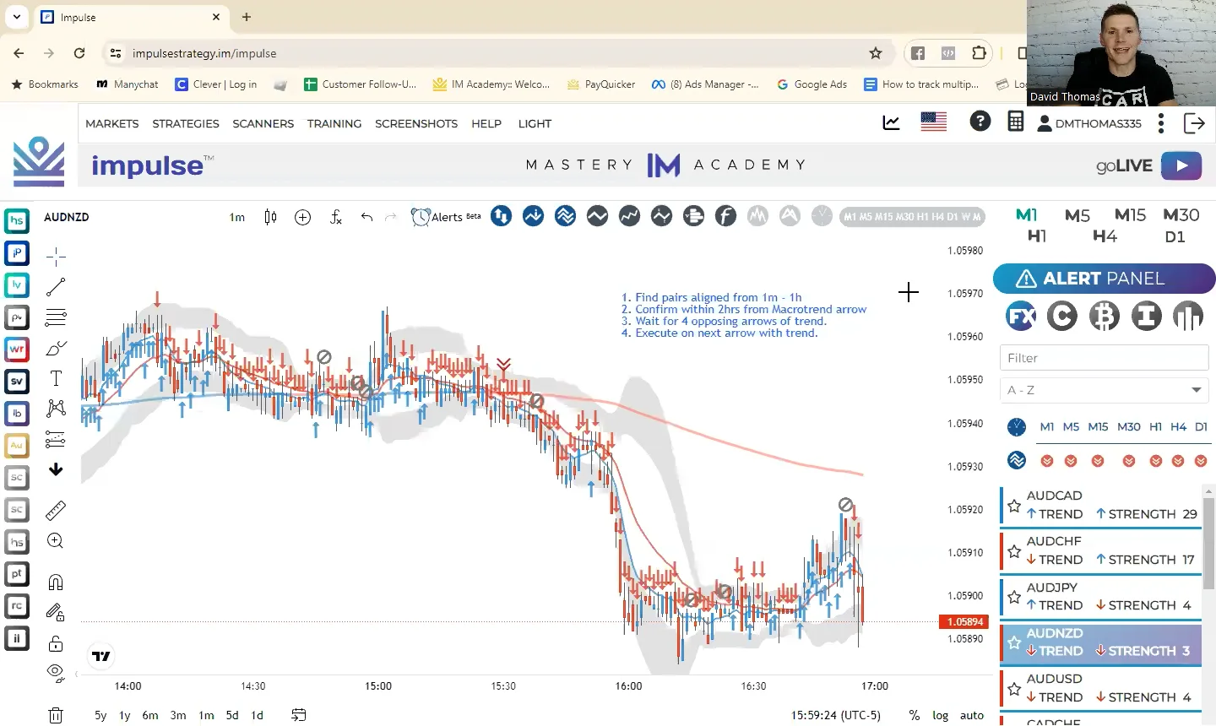Select the Text tool in chart sidebar
The image size is (1216, 726).
coord(56,378)
